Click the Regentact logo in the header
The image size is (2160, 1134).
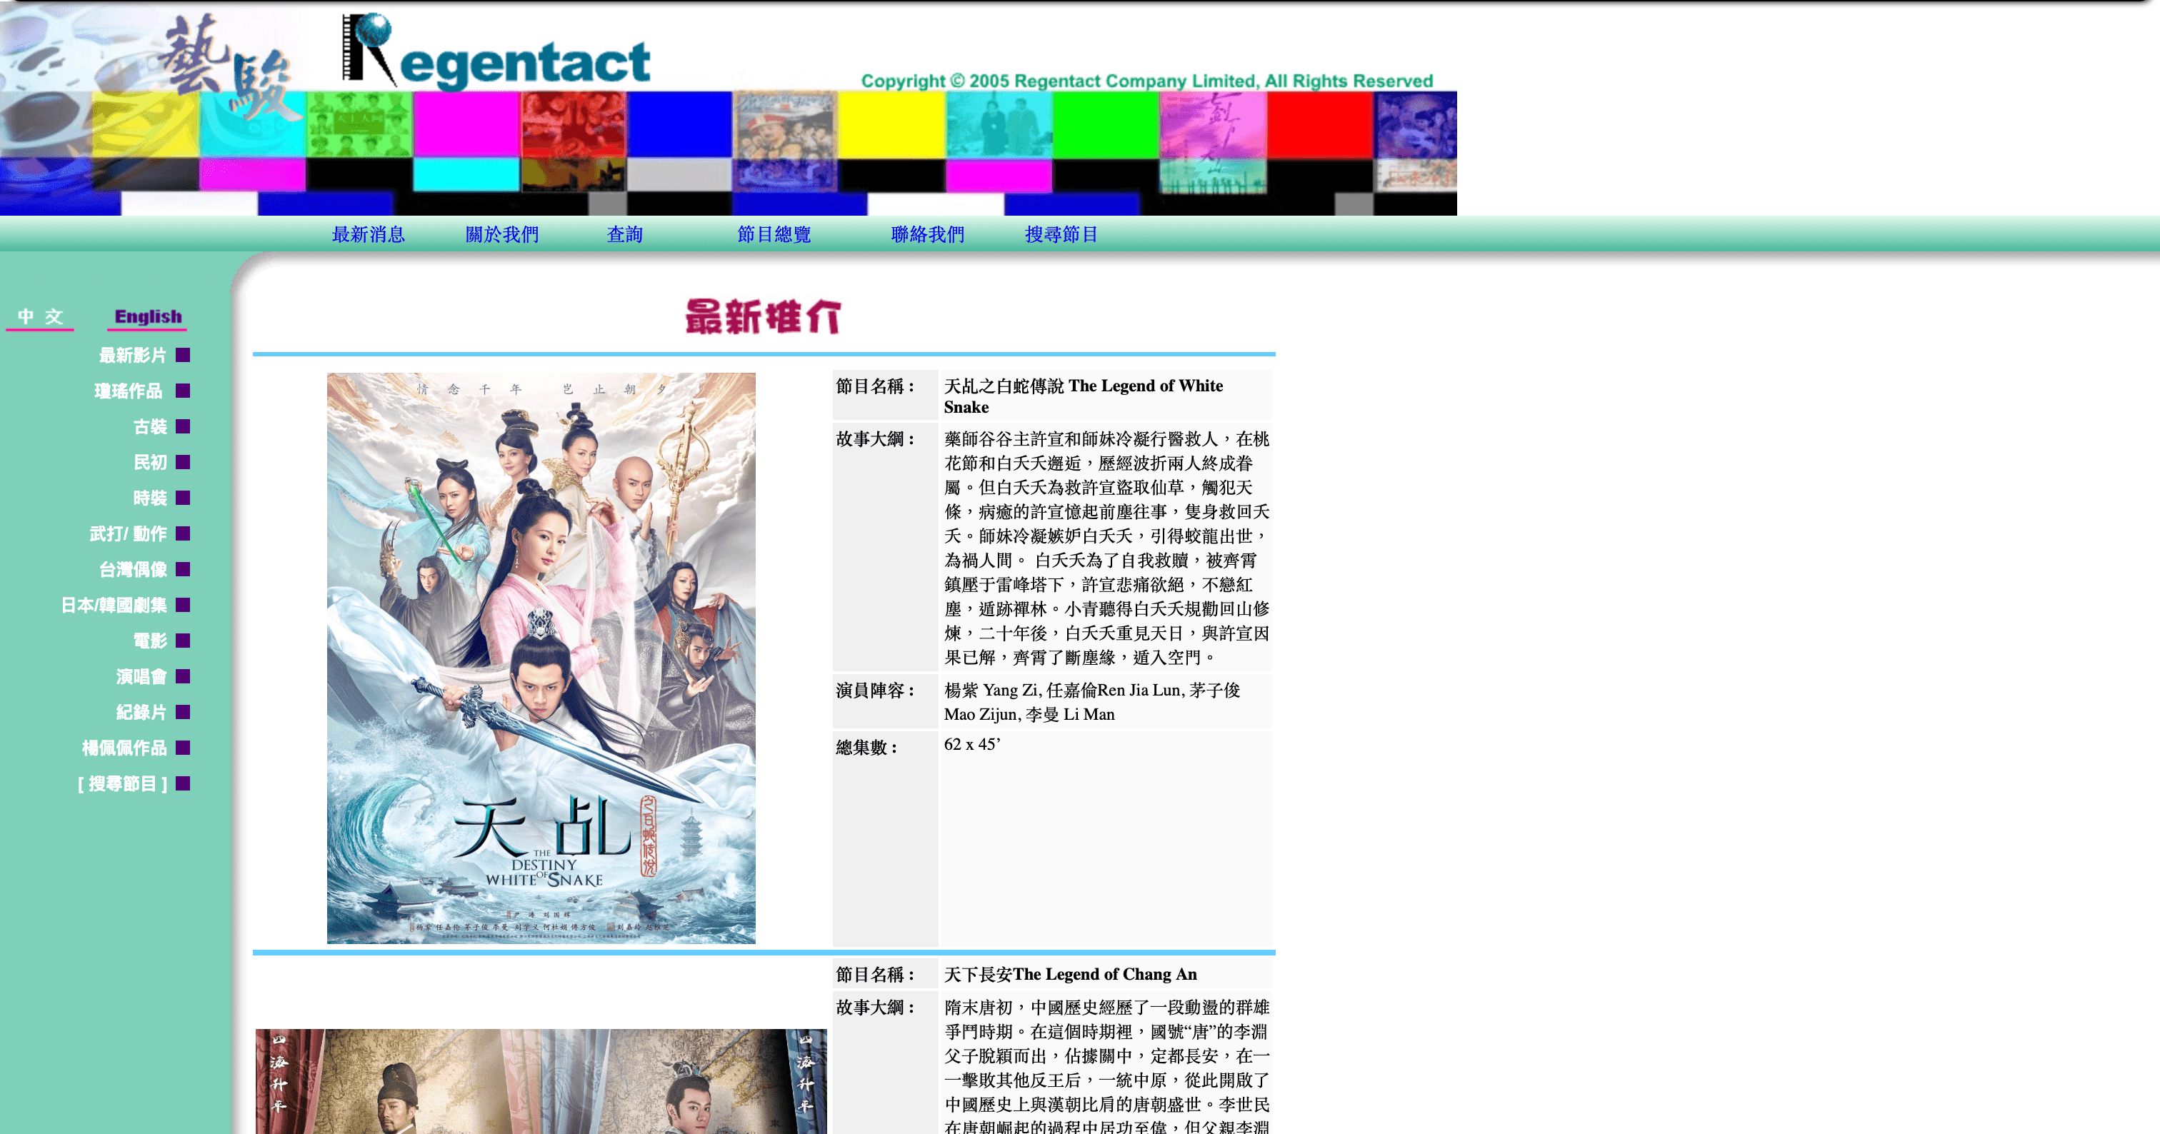point(496,52)
